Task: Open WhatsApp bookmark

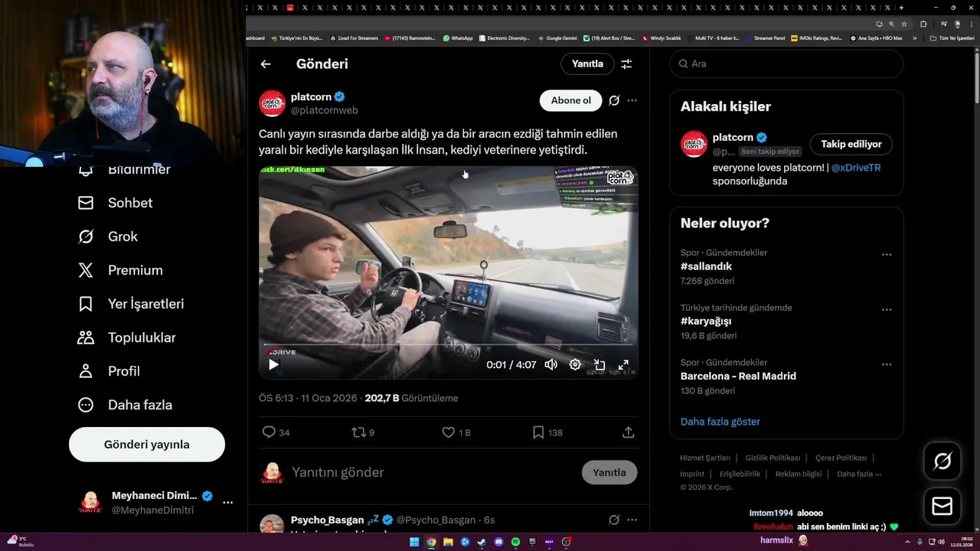Action: (x=458, y=37)
